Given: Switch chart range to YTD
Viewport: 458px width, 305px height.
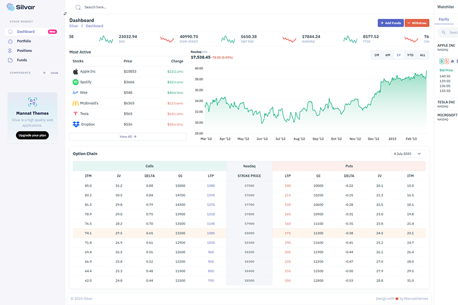Looking at the screenshot, I should 410,55.
